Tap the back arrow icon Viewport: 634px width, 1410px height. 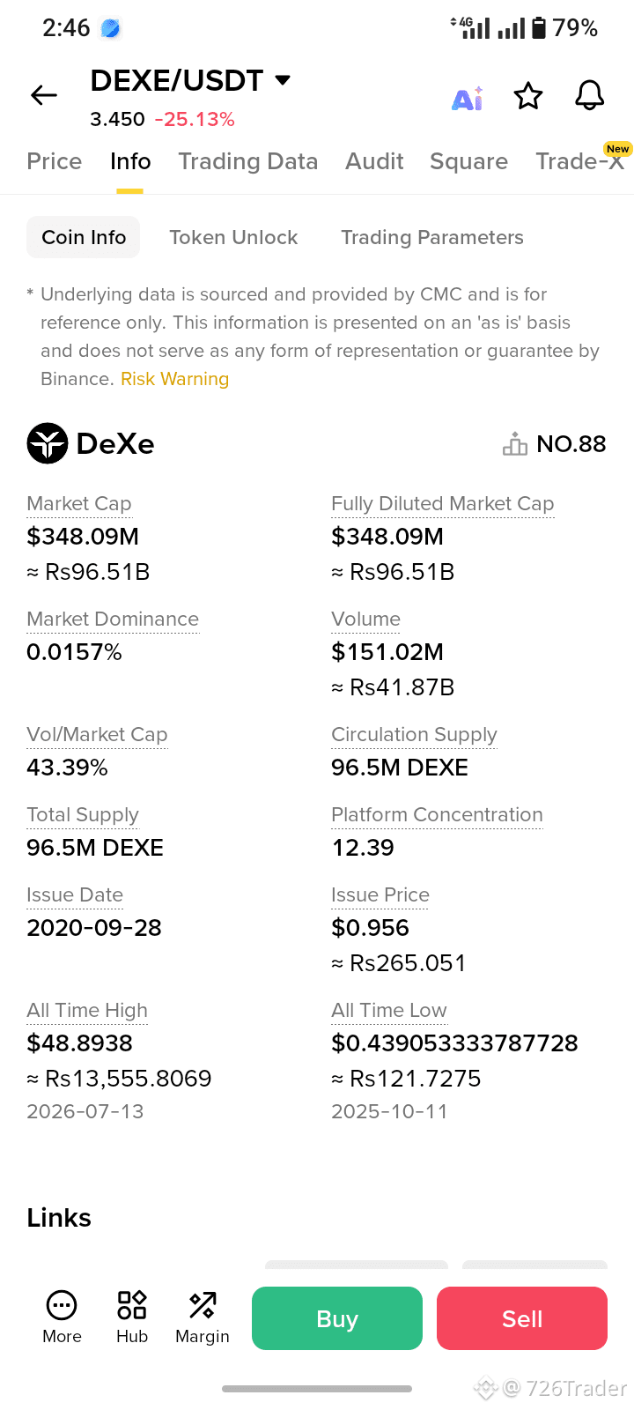point(44,95)
